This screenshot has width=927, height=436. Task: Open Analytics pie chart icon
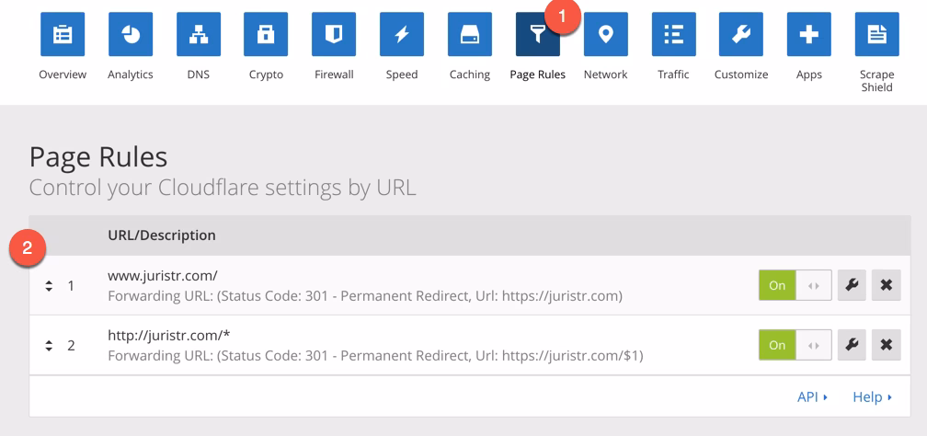tap(131, 35)
